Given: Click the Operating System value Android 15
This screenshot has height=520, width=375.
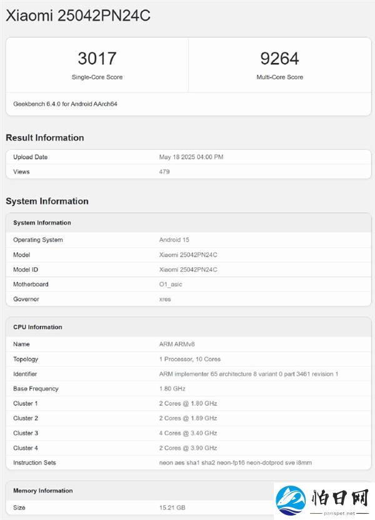Looking at the screenshot, I should click(174, 240).
